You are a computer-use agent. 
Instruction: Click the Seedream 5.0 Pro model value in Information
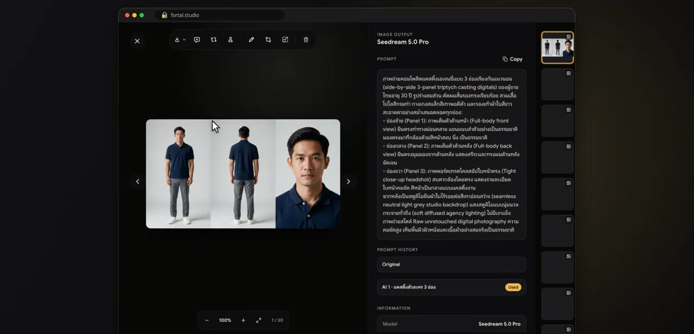click(x=499, y=324)
